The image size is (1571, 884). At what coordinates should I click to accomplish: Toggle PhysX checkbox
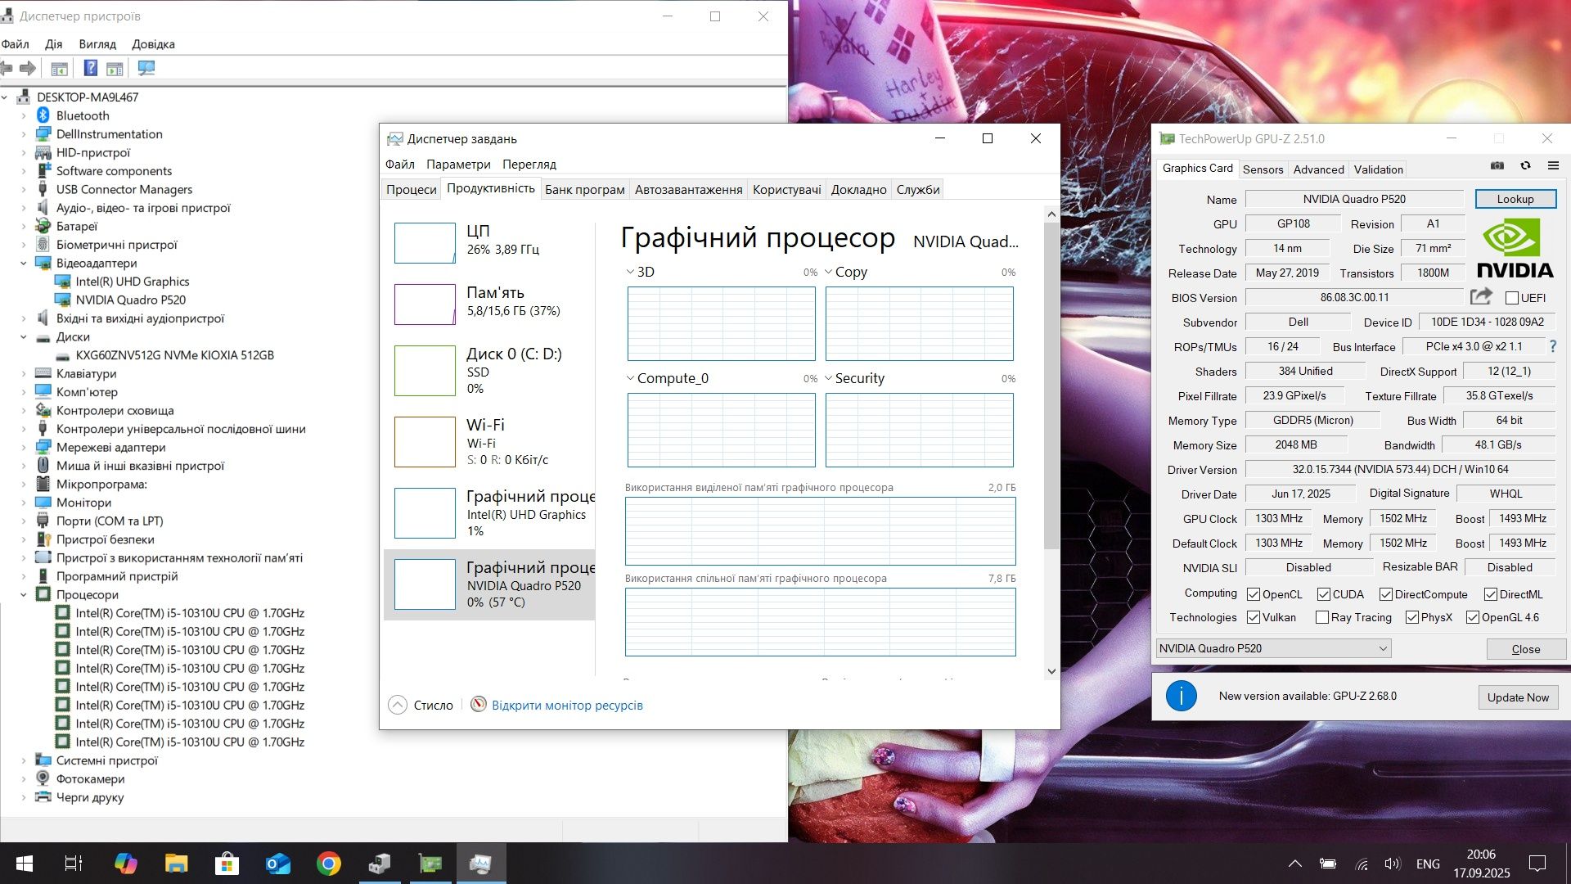(x=1412, y=617)
